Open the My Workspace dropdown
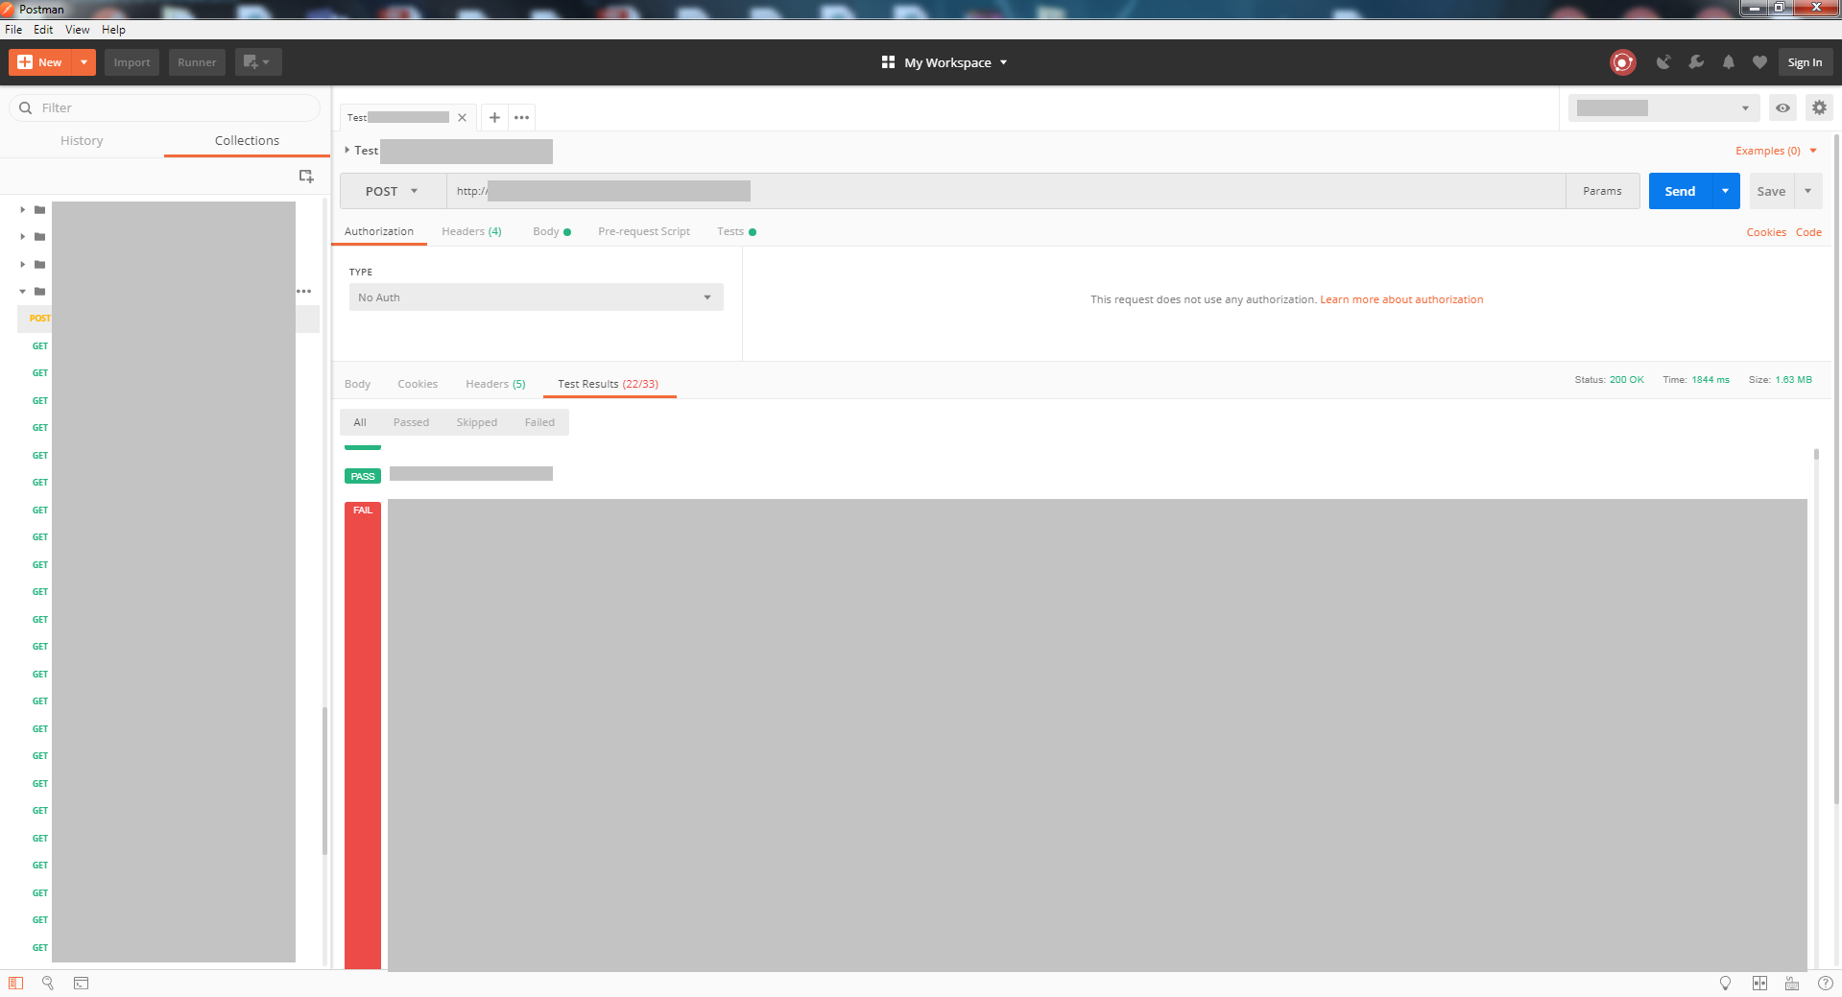Image resolution: width=1842 pixels, height=997 pixels. pos(945,62)
